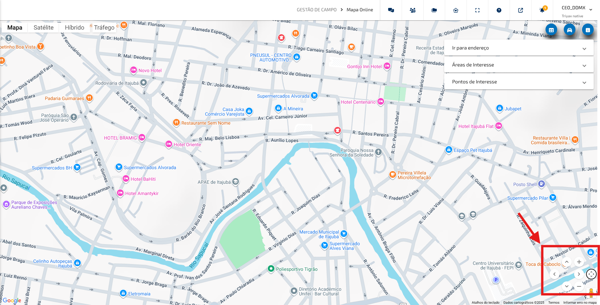The height and width of the screenshot is (305, 600).
Task: Click Parque de Exposições marker
Action: pos(6,204)
